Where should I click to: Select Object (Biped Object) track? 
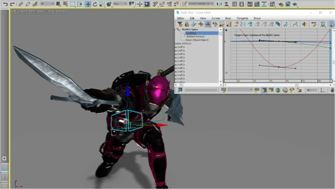(197, 40)
